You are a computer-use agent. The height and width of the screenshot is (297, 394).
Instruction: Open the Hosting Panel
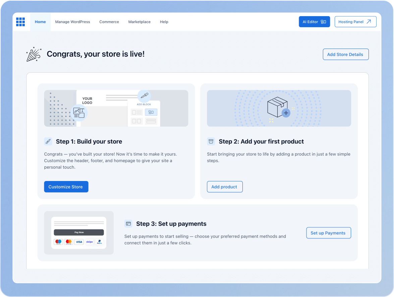point(355,22)
